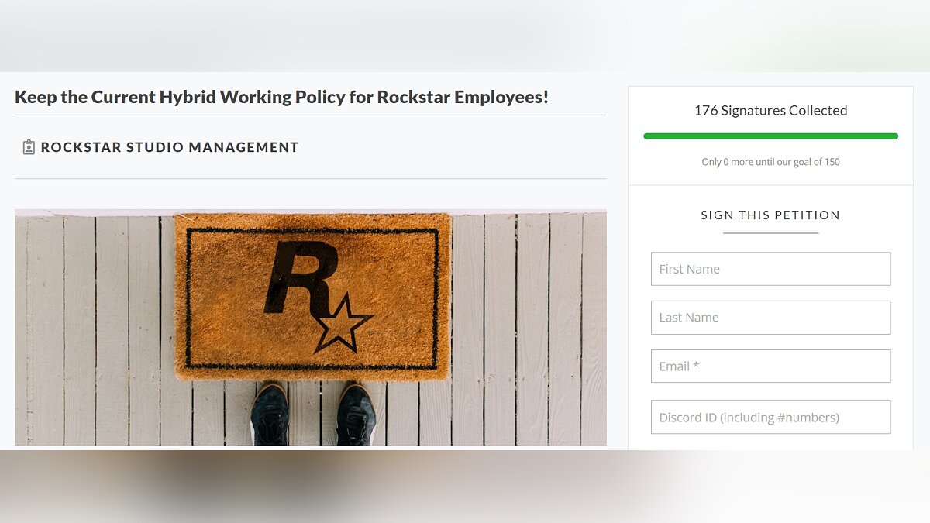Click into the Email field

(x=770, y=366)
